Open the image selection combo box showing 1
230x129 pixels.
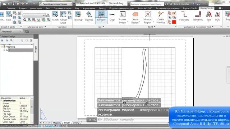pyautogui.click(x=34, y=15)
